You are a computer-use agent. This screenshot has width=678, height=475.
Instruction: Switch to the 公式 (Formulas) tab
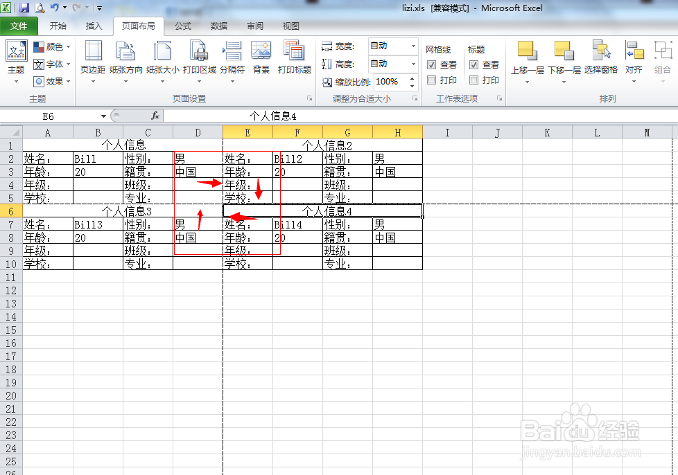point(183,26)
